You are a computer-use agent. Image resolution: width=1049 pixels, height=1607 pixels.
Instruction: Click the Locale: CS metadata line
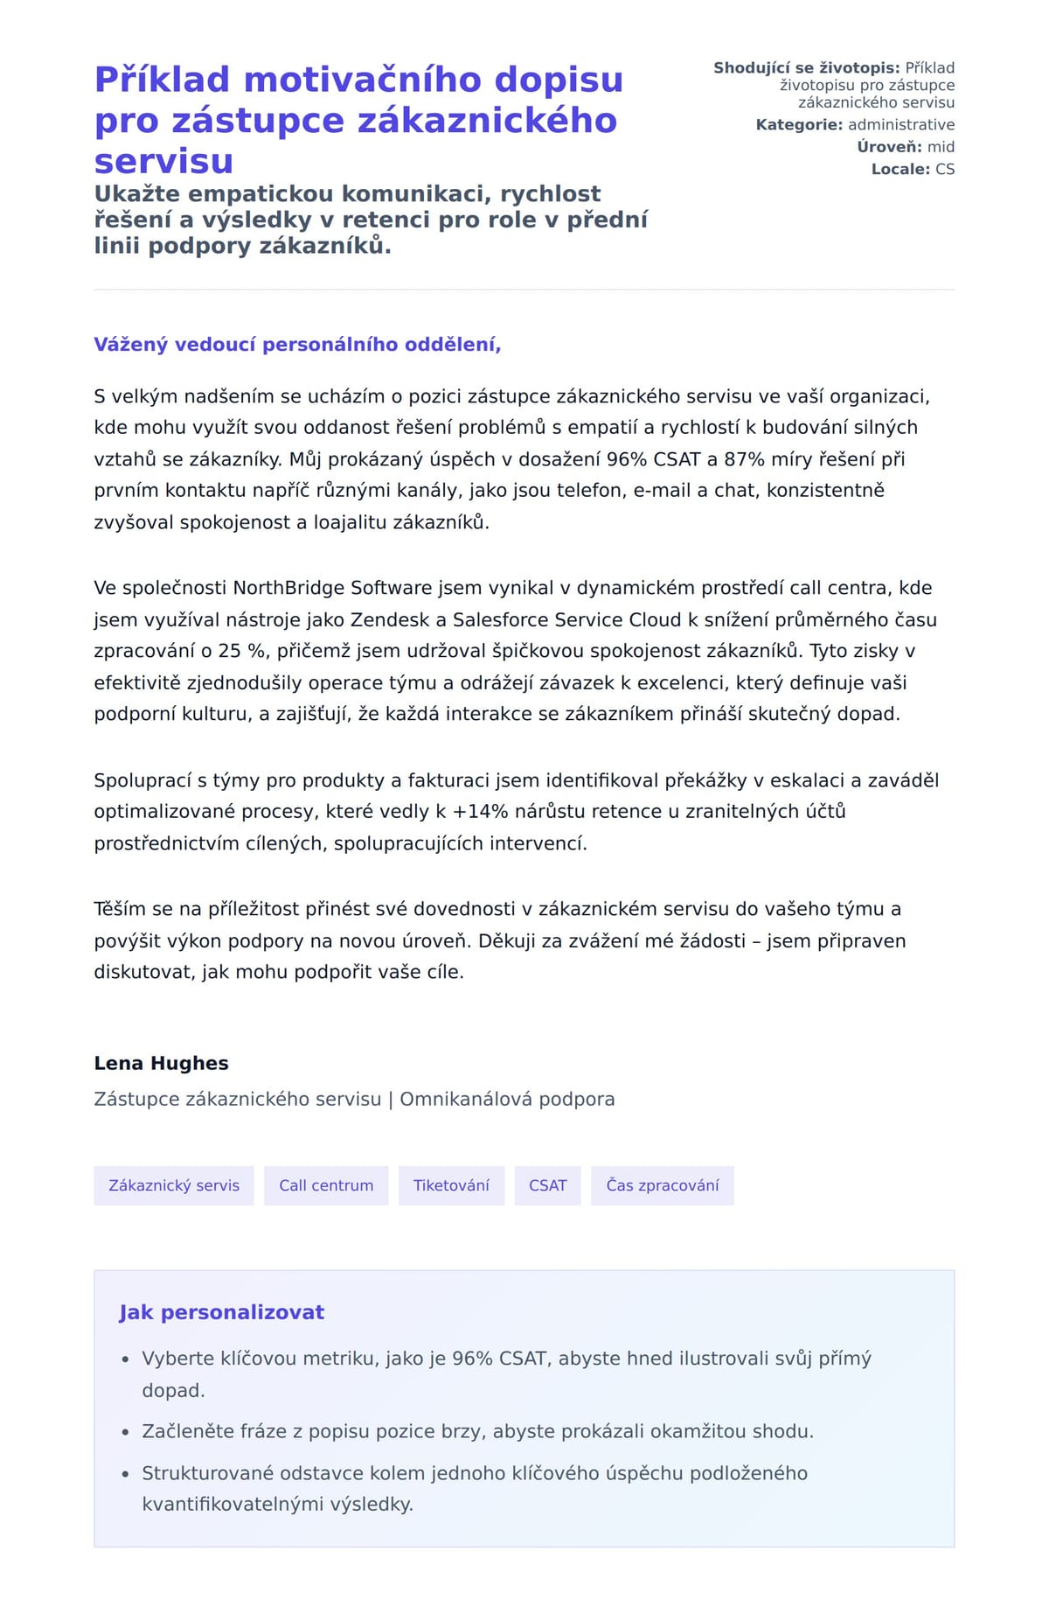(913, 169)
